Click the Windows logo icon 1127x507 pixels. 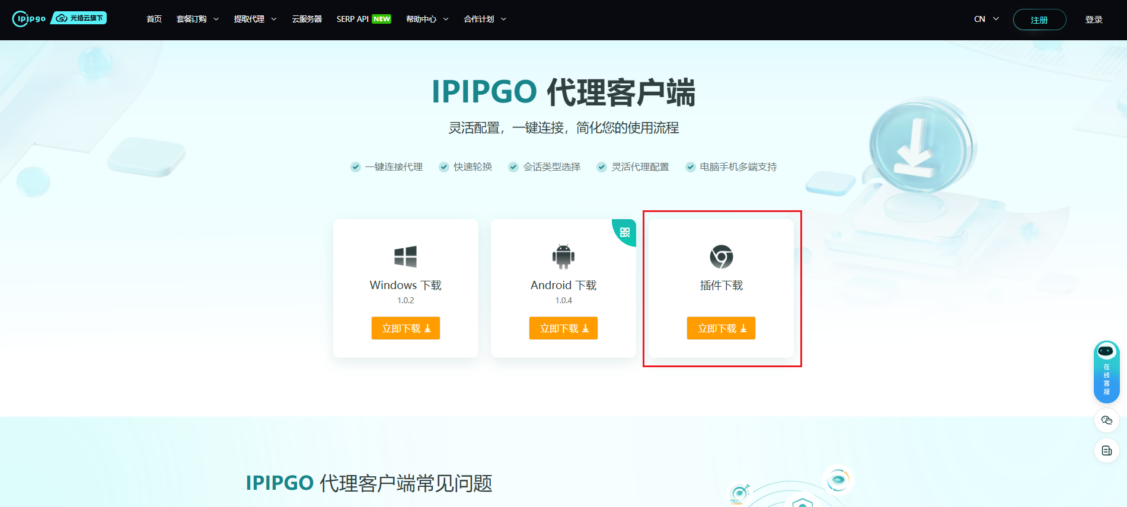[x=406, y=256]
